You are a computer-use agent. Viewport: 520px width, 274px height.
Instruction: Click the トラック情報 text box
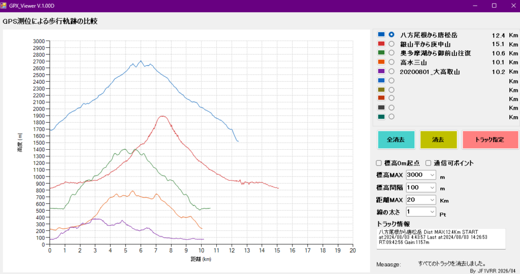pos(440,237)
